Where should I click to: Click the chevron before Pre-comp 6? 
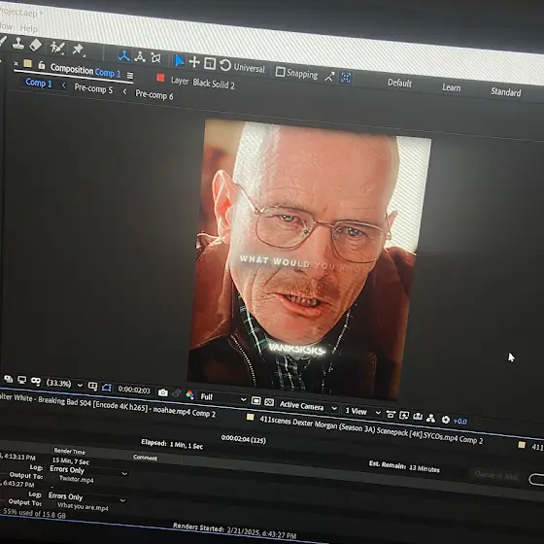tap(124, 91)
